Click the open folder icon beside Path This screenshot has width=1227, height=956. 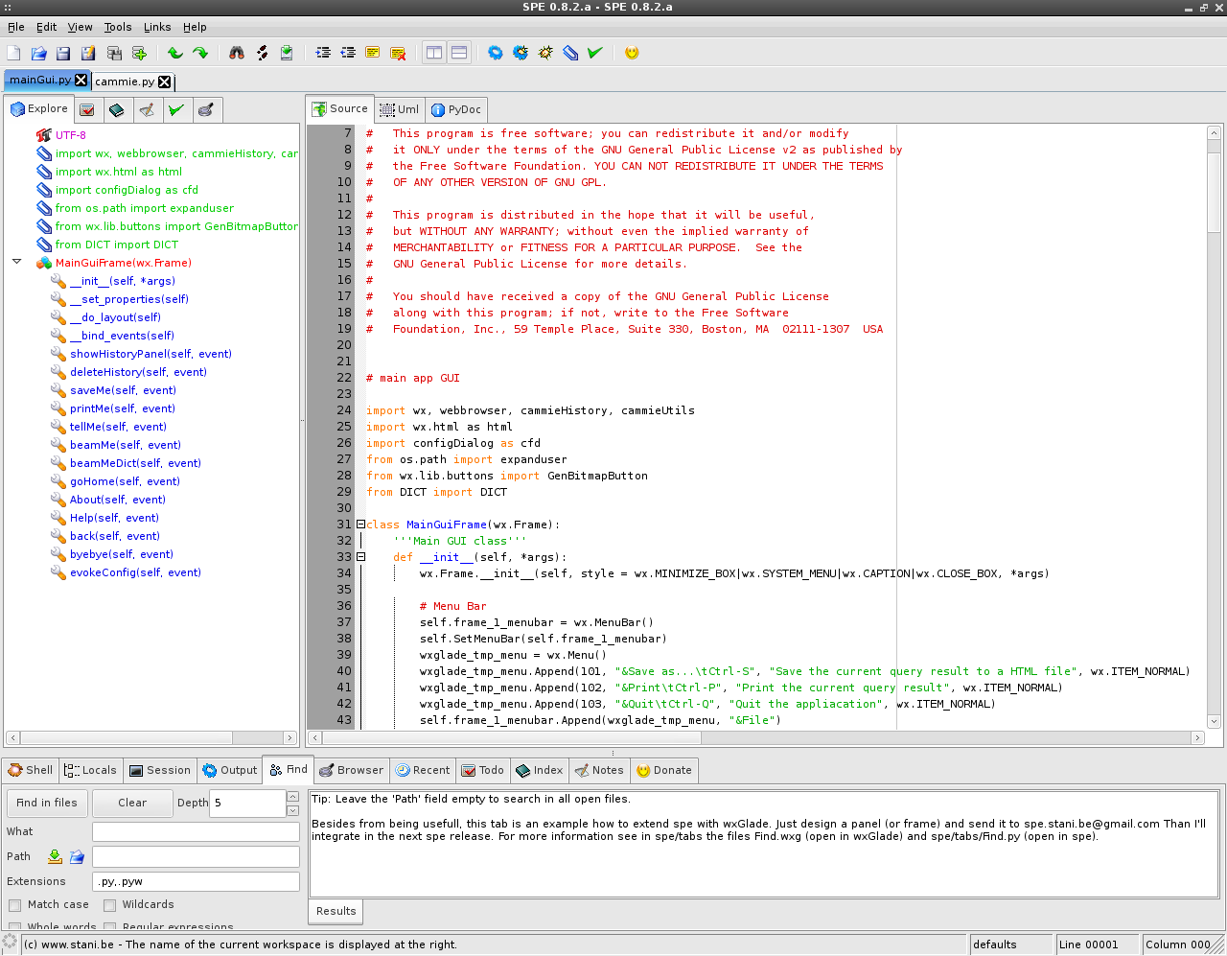tap(77, 856)
